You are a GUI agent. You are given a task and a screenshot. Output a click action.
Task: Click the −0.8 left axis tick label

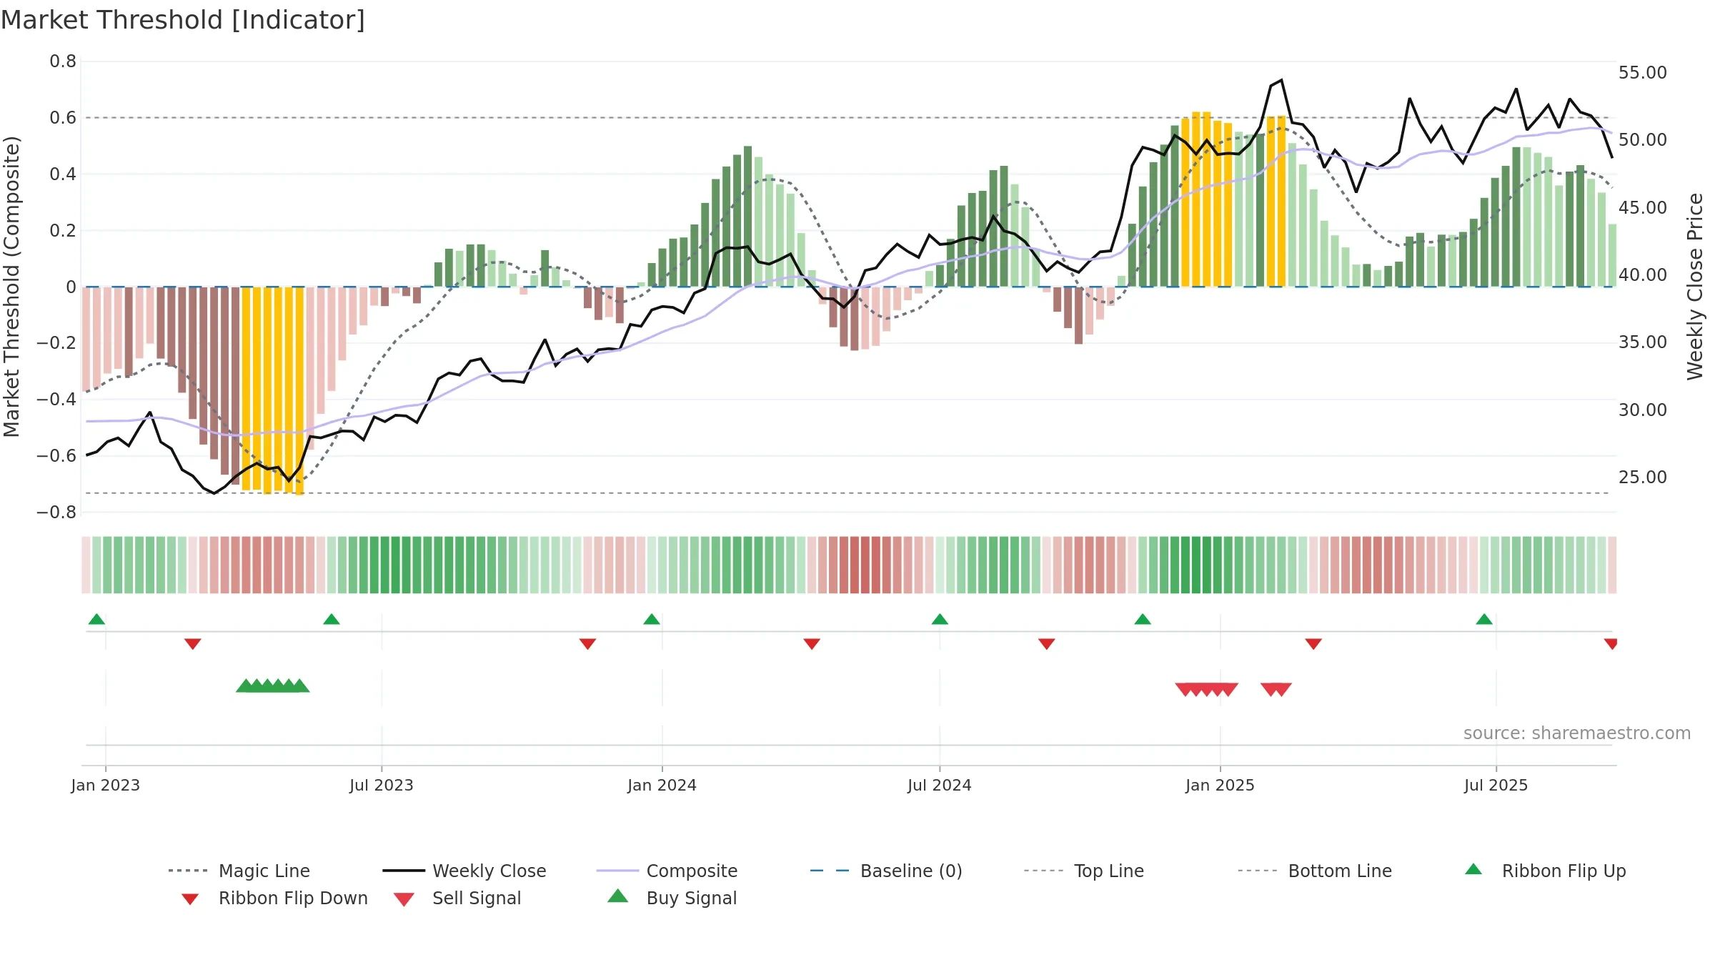(56, 513)
